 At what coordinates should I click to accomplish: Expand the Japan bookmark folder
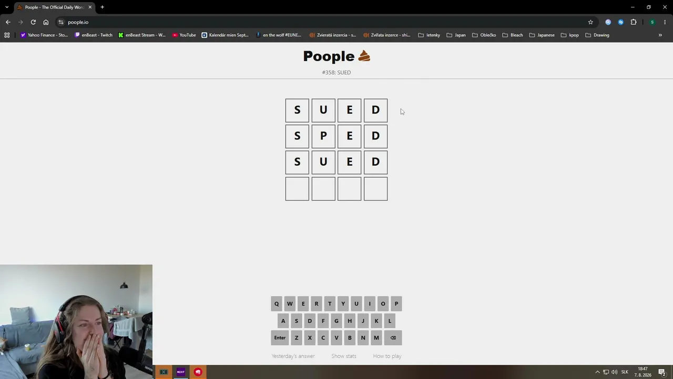tap(456, 35)
